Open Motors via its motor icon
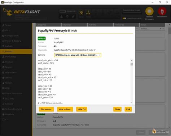 click(x=3, y=83)
